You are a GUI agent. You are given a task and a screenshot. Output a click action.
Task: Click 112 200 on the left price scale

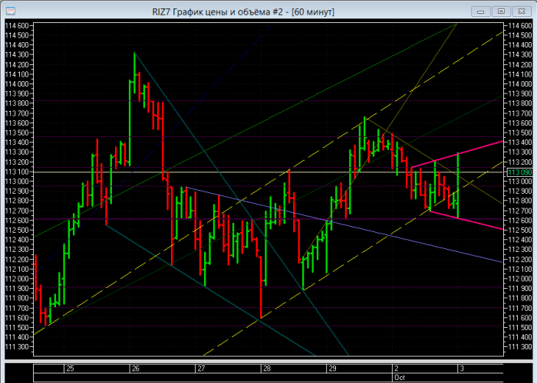click(17, 260)
